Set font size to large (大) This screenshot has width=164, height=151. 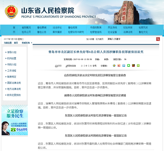91,66
